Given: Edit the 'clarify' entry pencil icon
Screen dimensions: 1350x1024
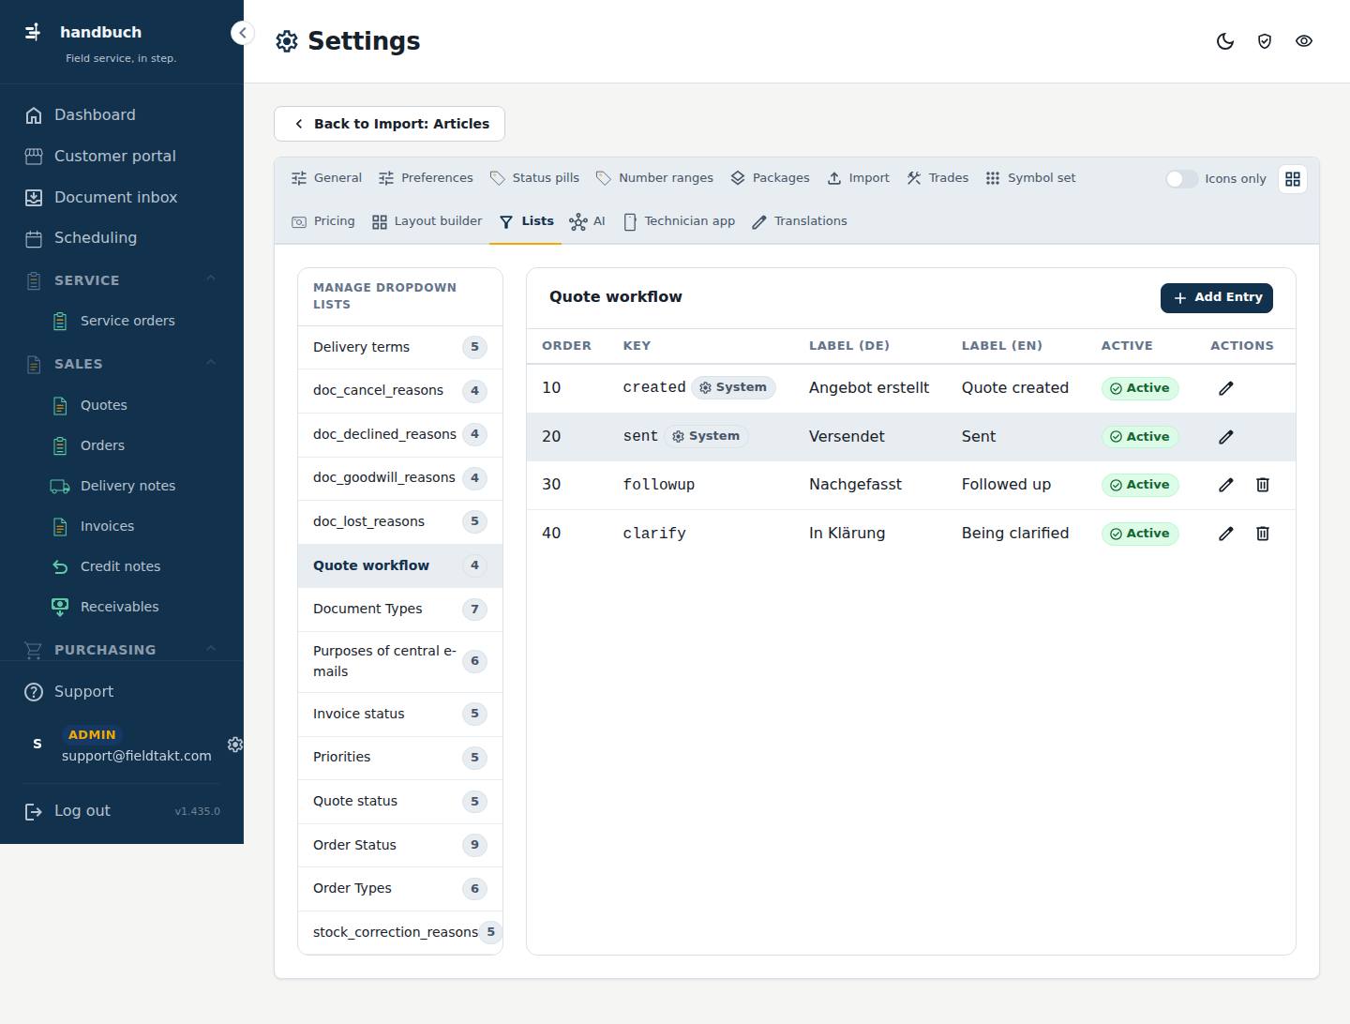Looking at the screenshot, I should pos(1225,534).
